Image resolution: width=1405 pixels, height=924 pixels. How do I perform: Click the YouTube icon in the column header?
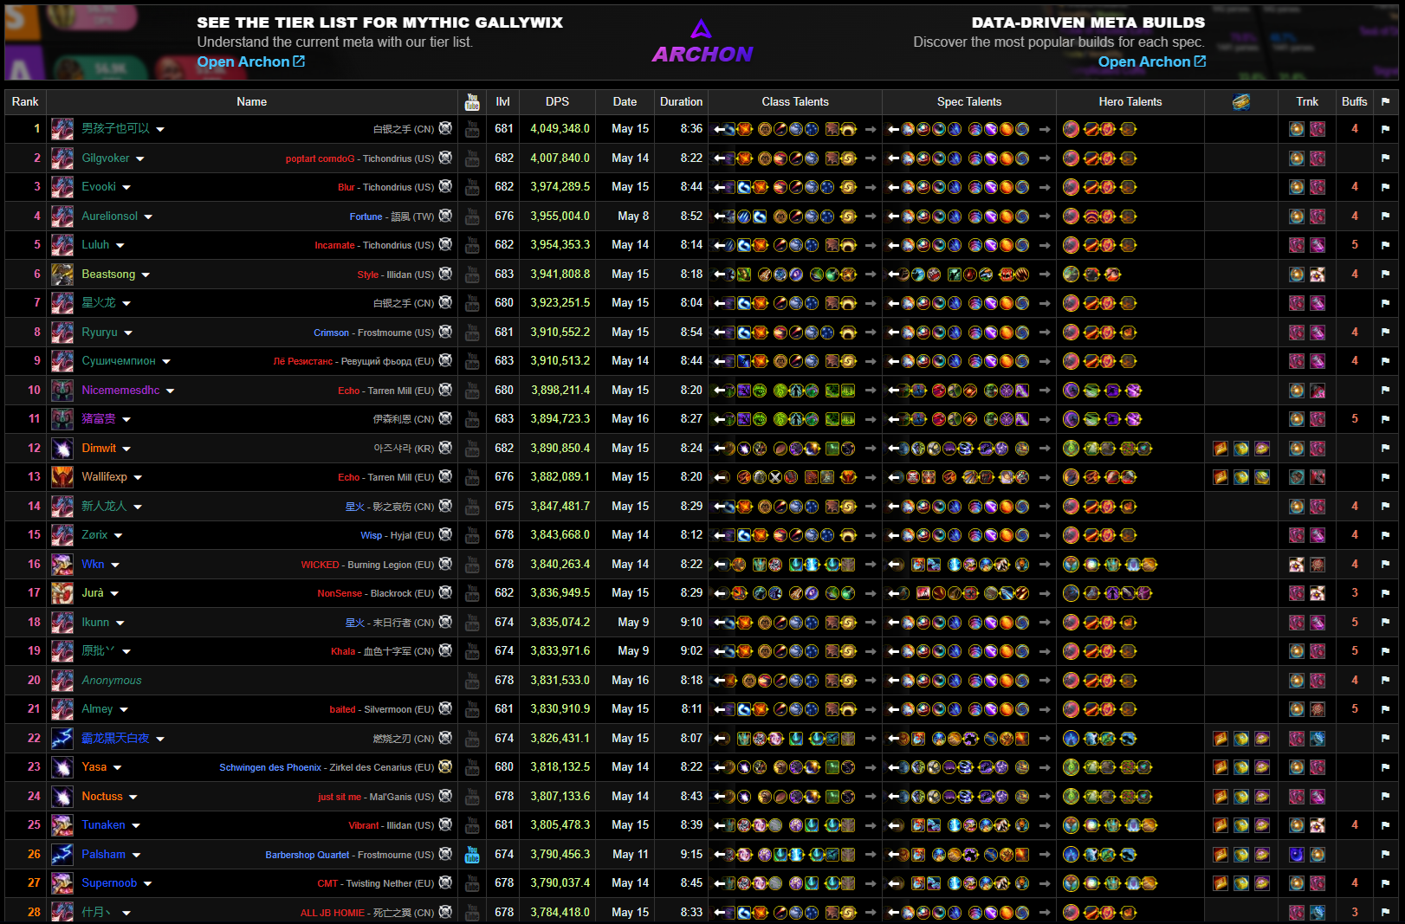tap(472, 102)
